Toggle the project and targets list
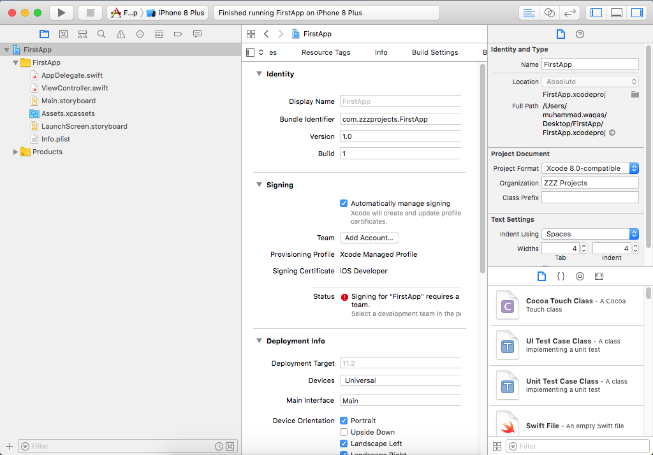The height and width of the screenshot is (455, 653). coord(250,52)
